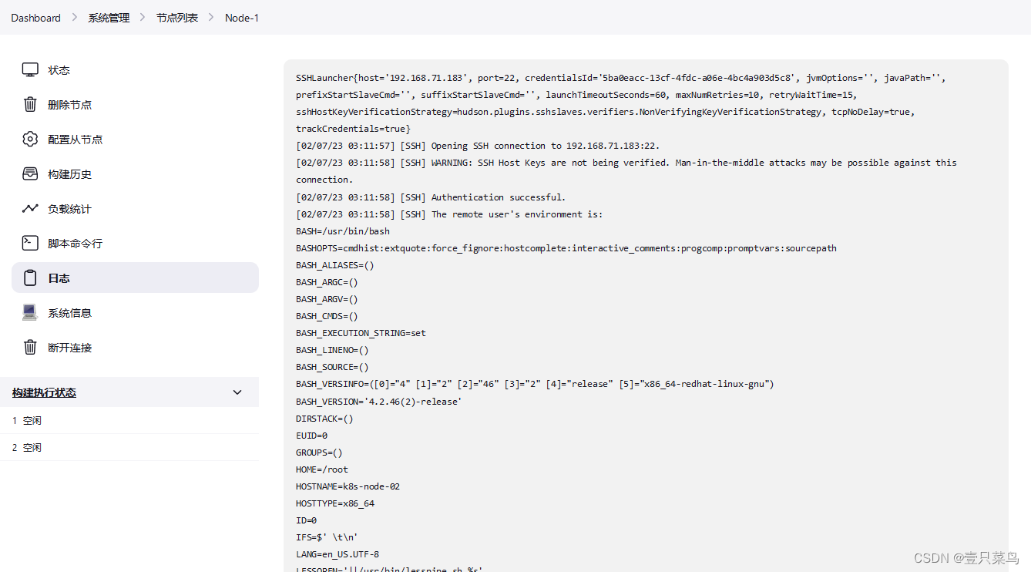
Task: Click the clipboard icon beside 日志
Action: coord(30,278)
